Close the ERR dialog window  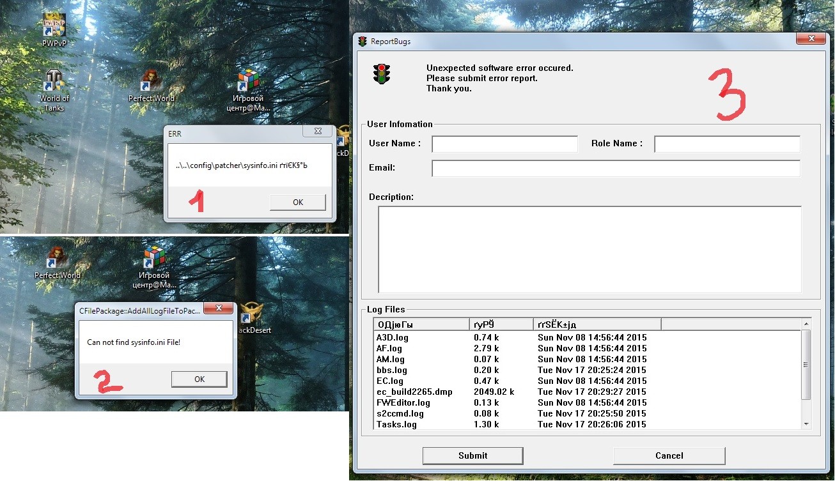318,132
